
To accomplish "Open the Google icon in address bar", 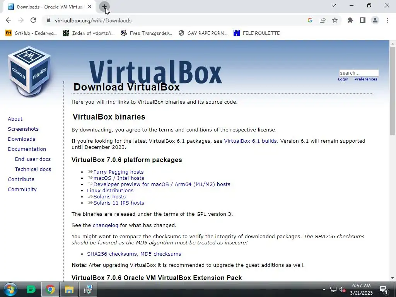I will click(310, 20).
